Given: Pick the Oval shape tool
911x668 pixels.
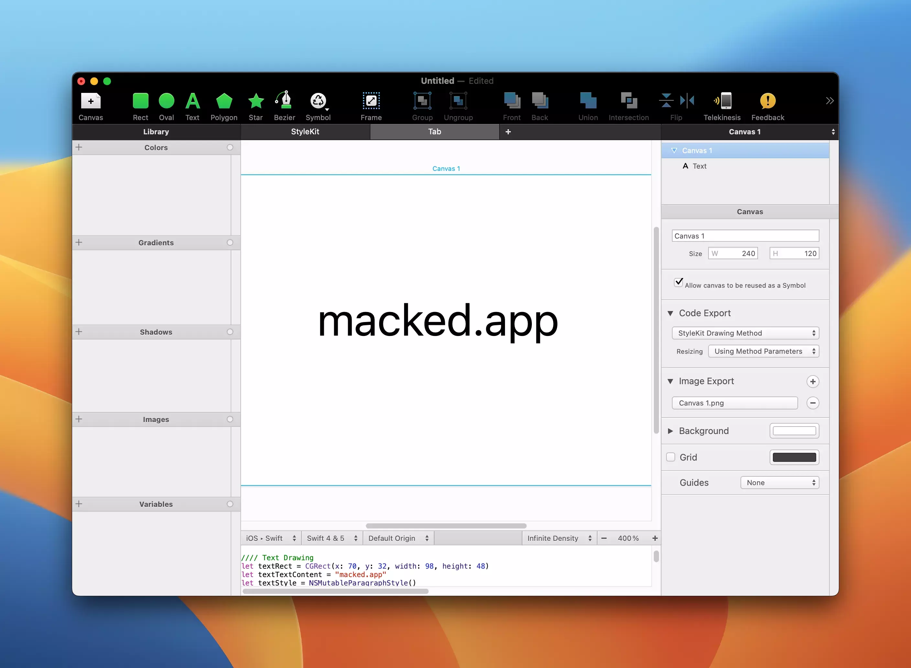Looking at the screenshot, I should (x=166, y=101).
